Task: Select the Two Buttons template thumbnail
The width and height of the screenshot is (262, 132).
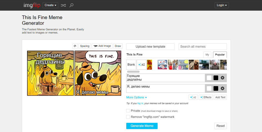Action: [x=162, y=65]
